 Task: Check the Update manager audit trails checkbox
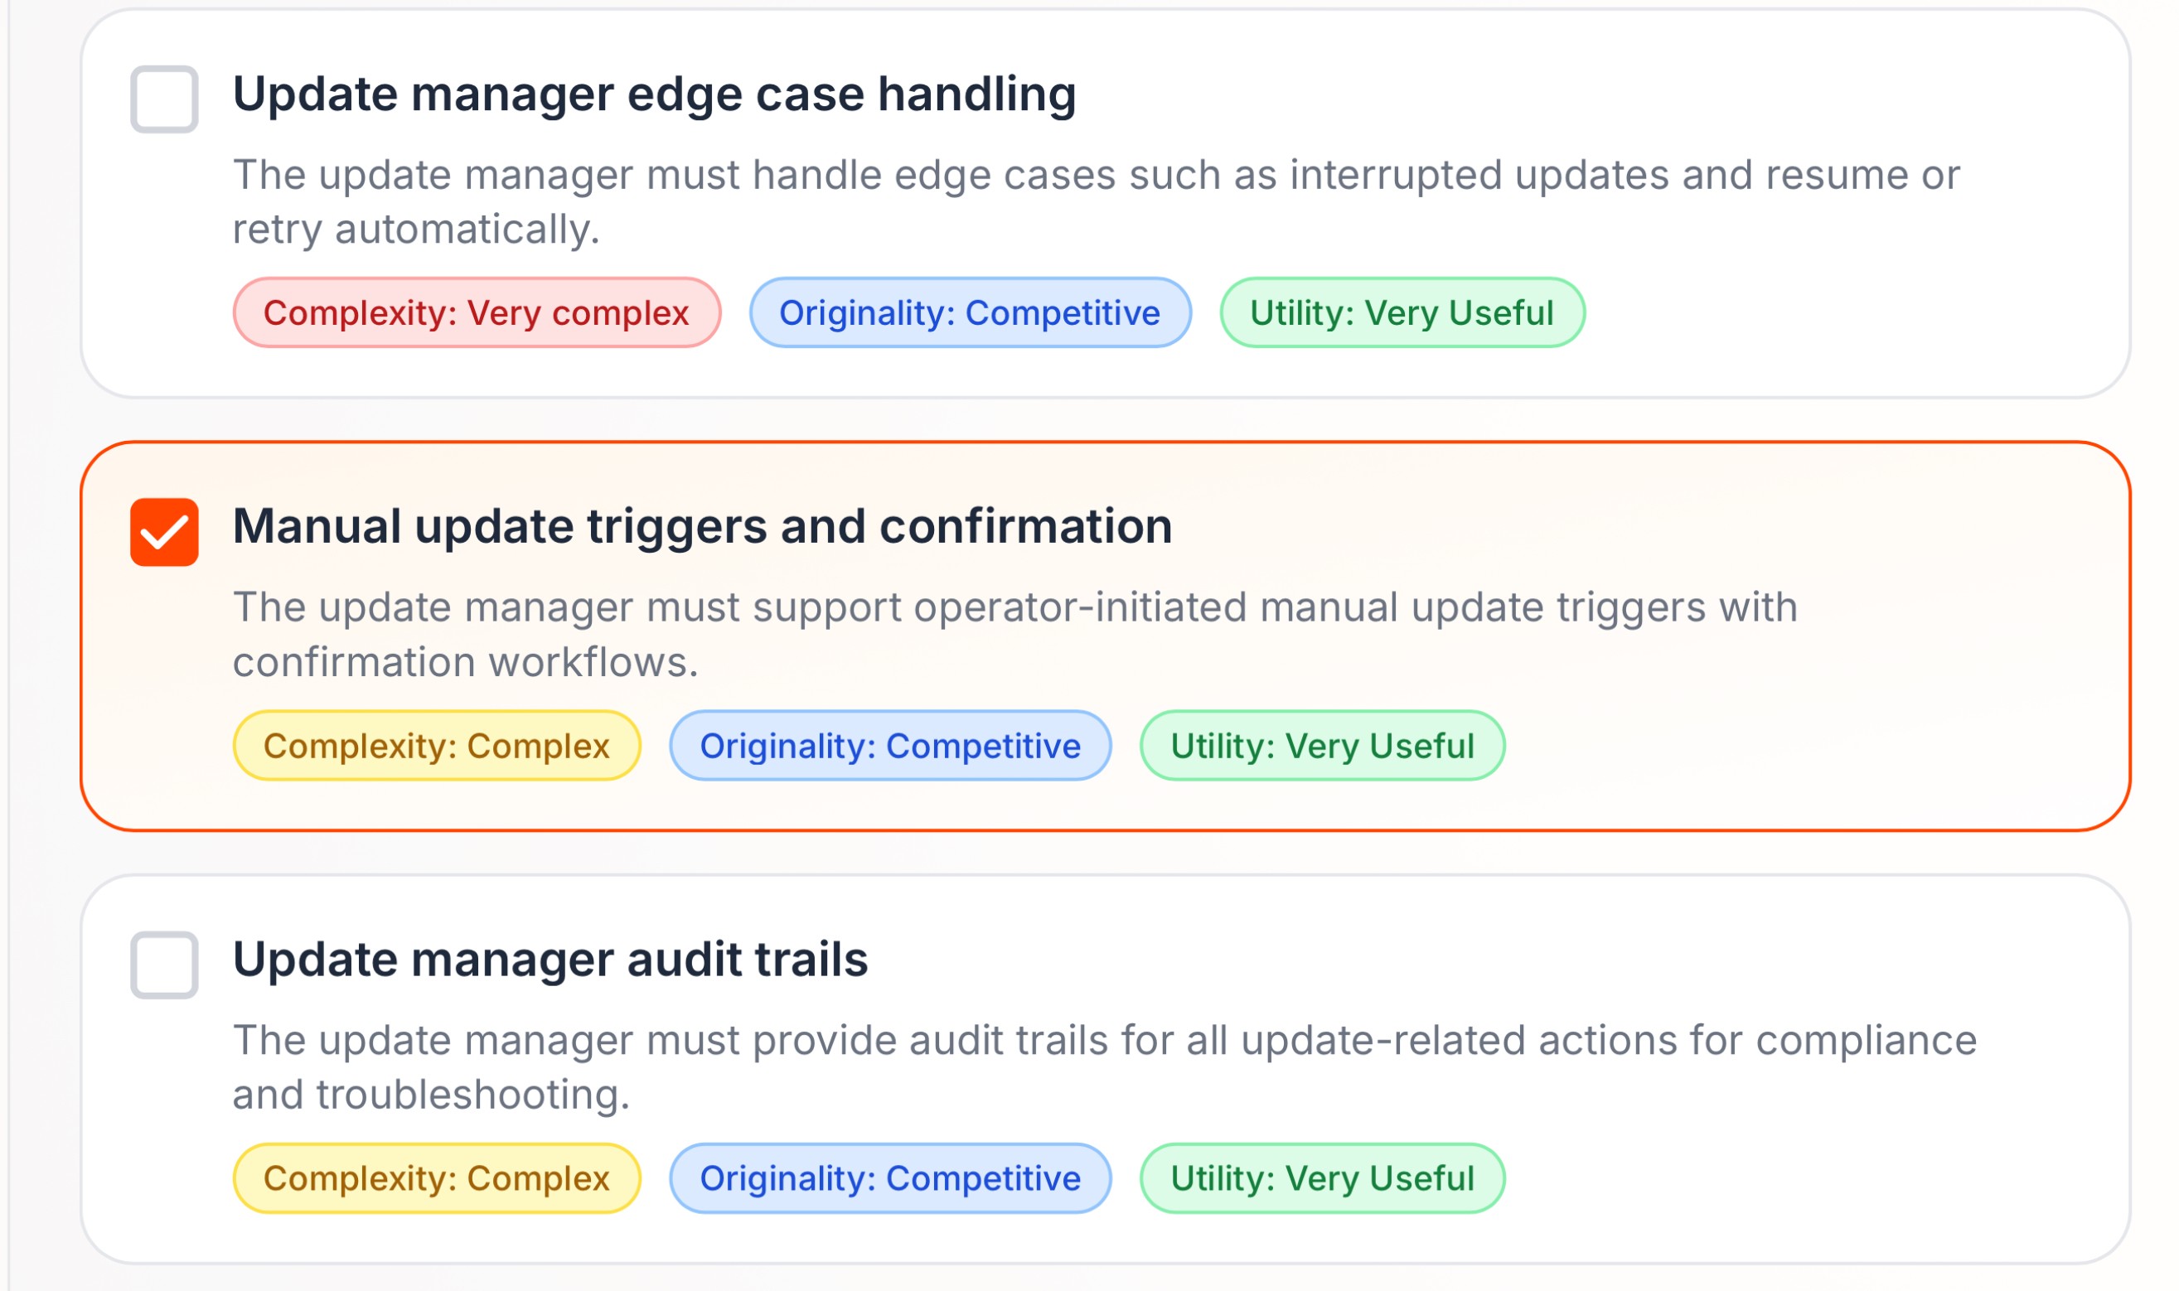[163, 965]
